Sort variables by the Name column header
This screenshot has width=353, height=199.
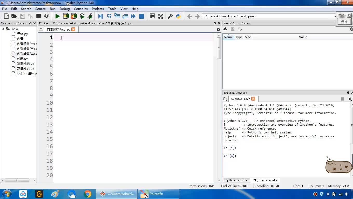pyautogui.click(x=228, y=37)
